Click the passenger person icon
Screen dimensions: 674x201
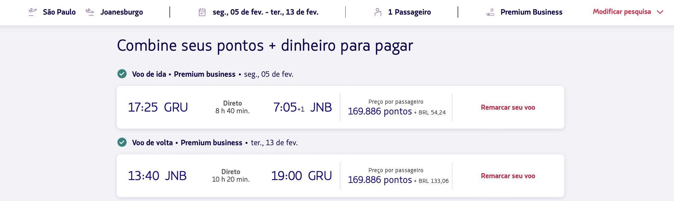378,12
